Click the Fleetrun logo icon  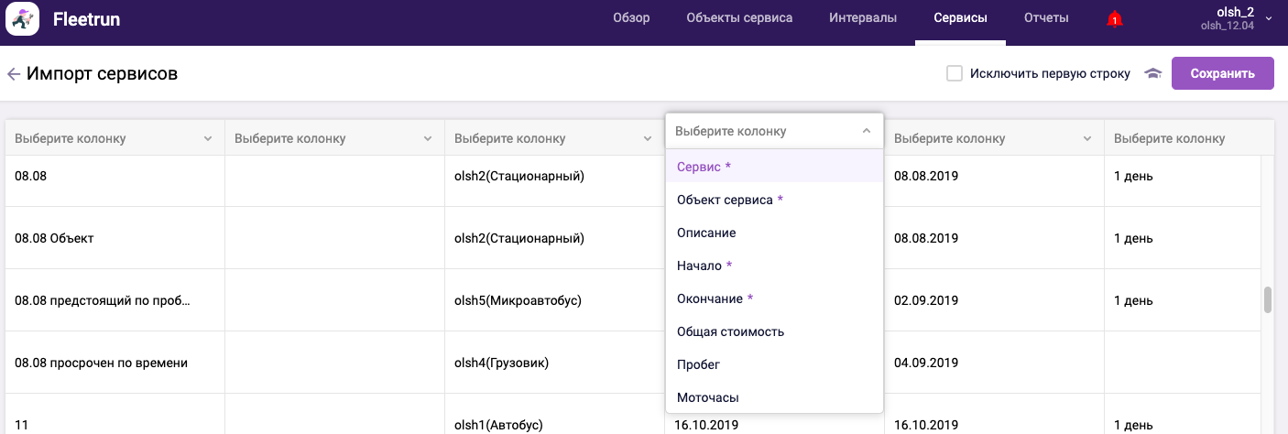click(22, 19)
